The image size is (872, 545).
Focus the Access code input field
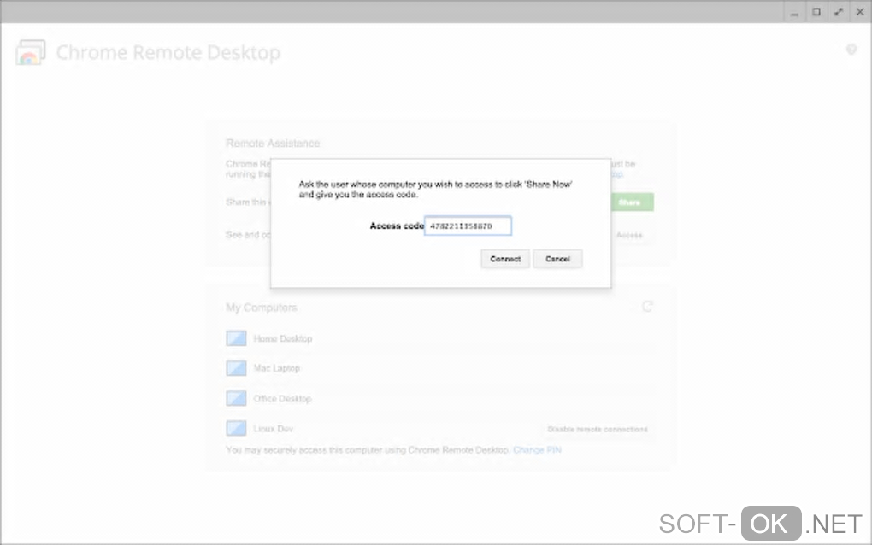point(468,226)
